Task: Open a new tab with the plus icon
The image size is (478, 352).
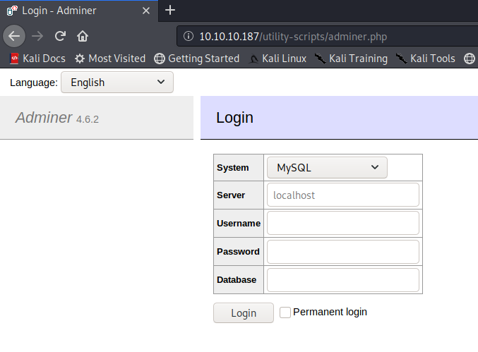Action: pos(170,10)
